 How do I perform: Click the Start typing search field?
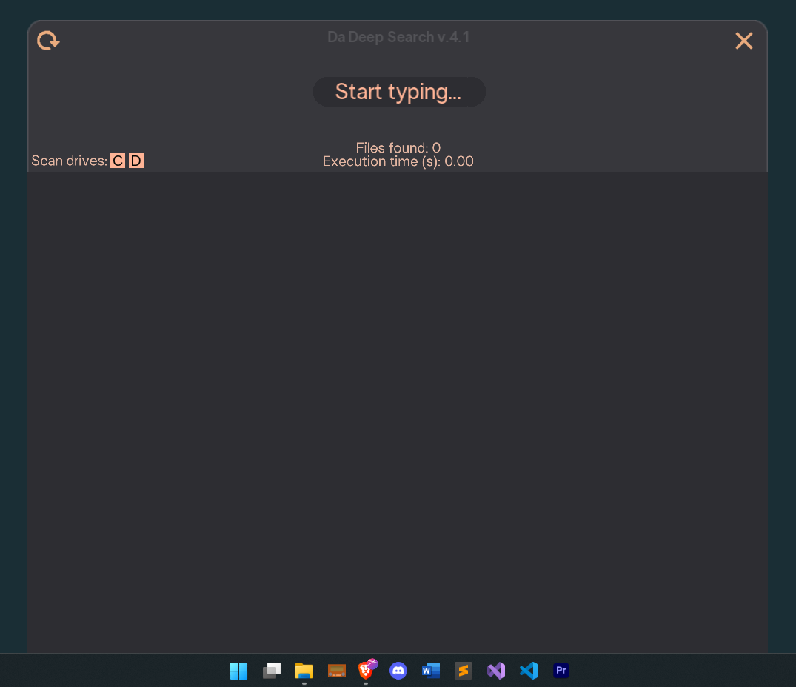coord(398,92)
